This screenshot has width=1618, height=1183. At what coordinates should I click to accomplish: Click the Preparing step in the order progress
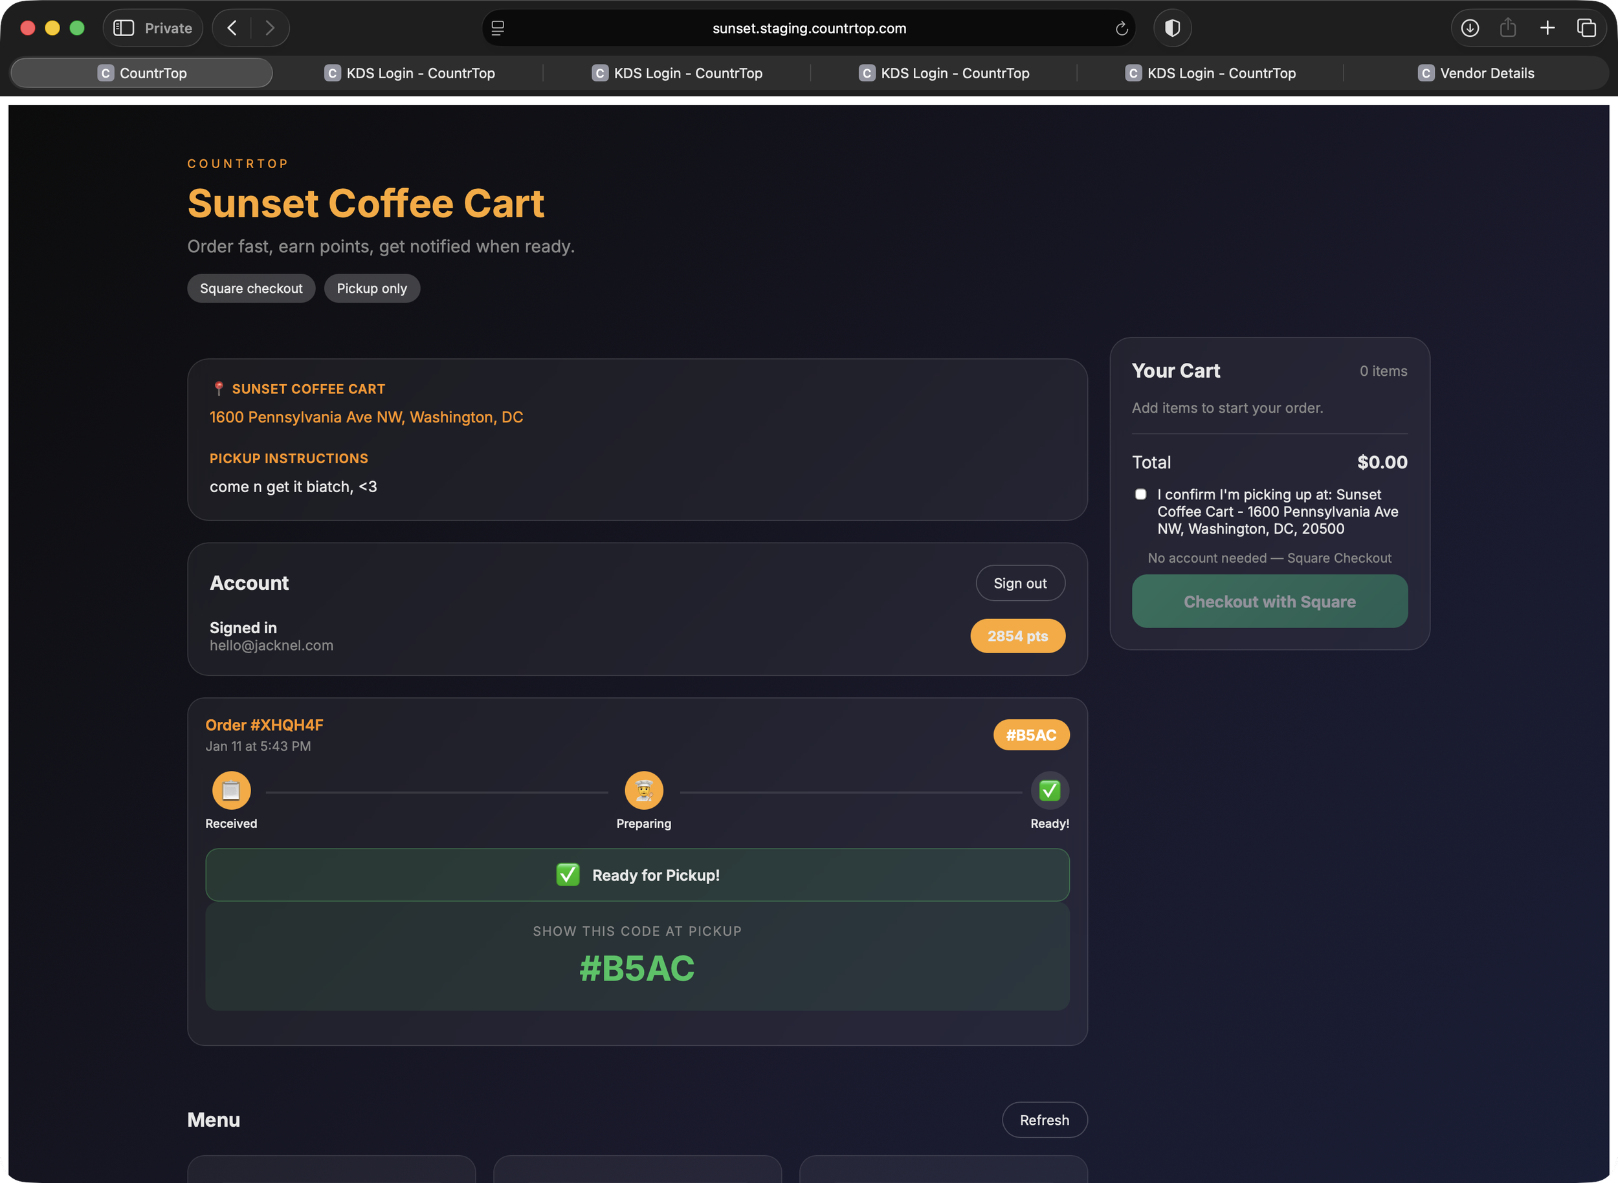tap(643, 790)
